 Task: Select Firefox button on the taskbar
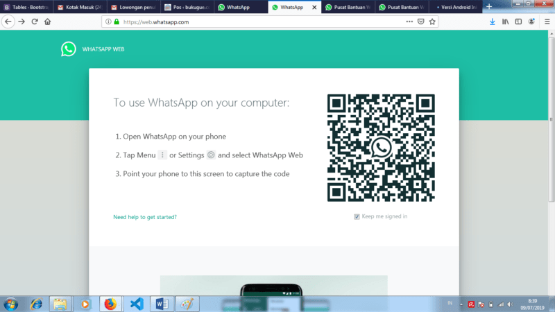111,304
